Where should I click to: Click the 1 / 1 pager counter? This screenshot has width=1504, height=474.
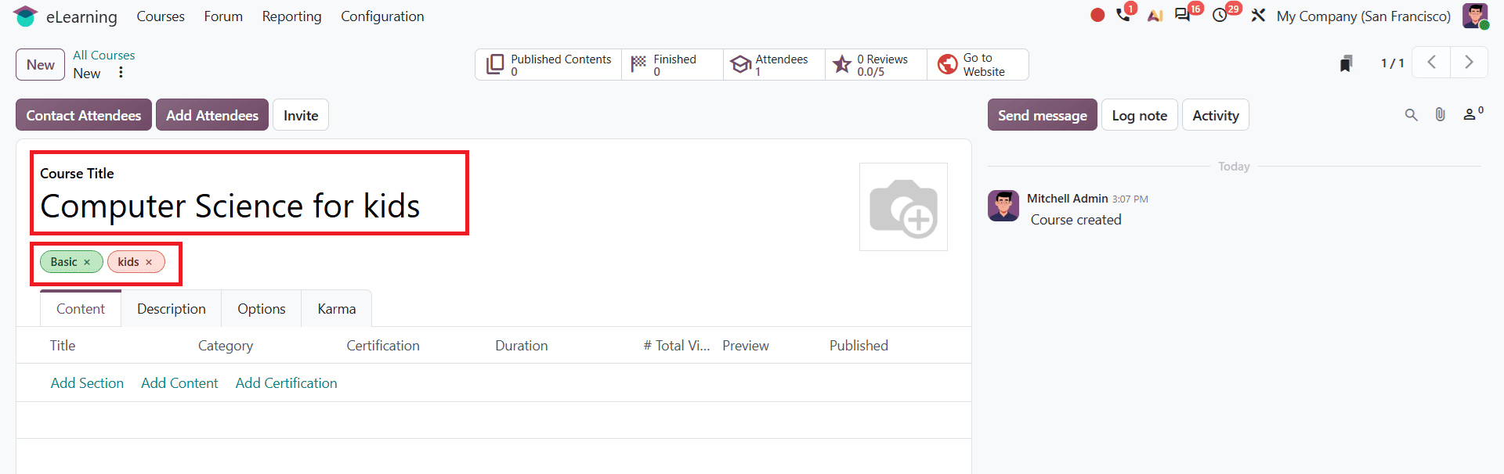[x=1392, y=63]
